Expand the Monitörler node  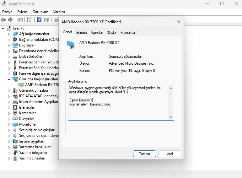tap(9, 125)
